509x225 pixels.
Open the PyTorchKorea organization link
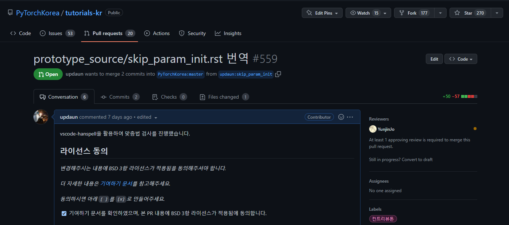[38, 13]
